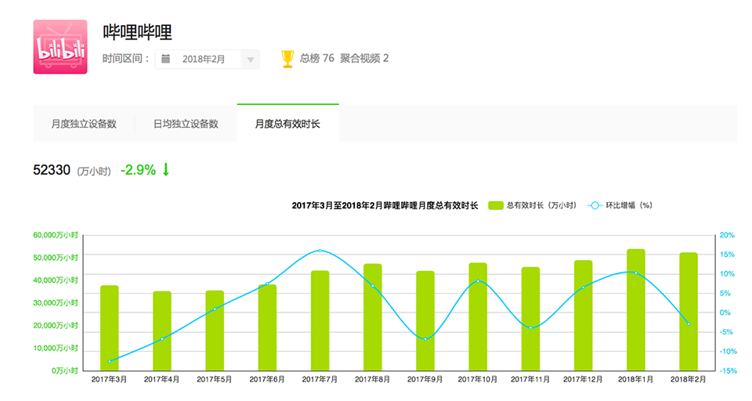This screenshot has width=752, height=401.
Task: Click the 2017年6月 bar
Action: click(x=268, y=327)
